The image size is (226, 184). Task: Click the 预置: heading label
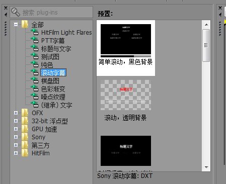tap(105, 14)
